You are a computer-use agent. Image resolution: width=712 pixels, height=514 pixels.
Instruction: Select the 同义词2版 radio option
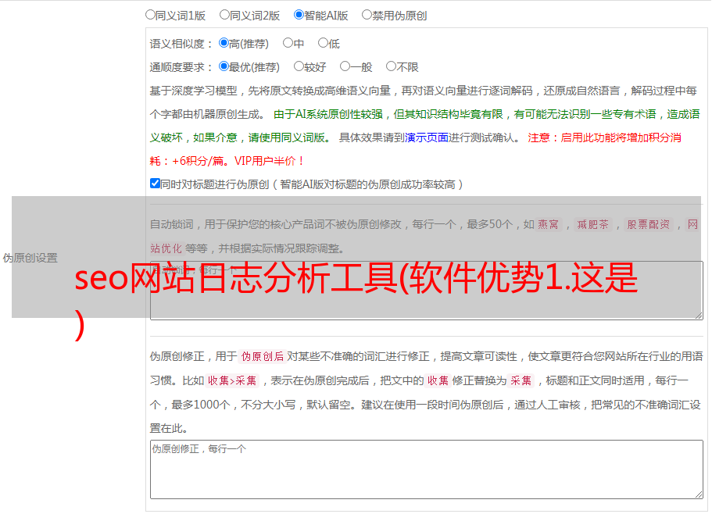pyautogui.click(x=224, y=15)
